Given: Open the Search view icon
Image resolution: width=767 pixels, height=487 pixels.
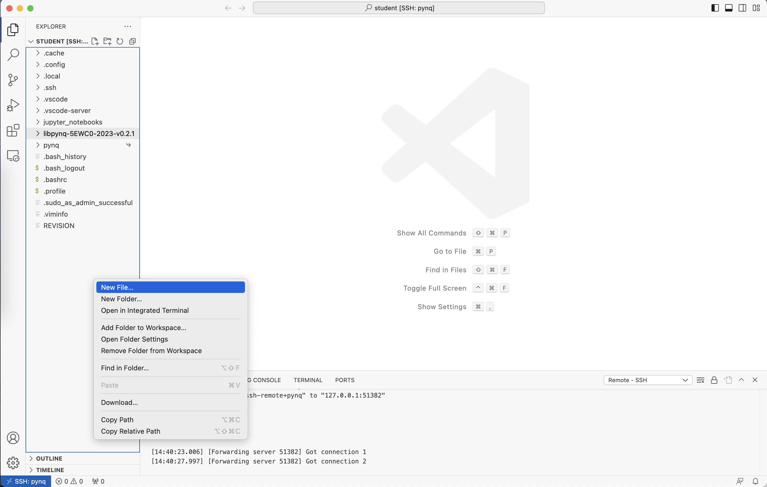Looking at the screenshot, I should point(13,55).
